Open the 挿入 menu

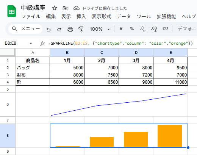click(x=81, y=16)
